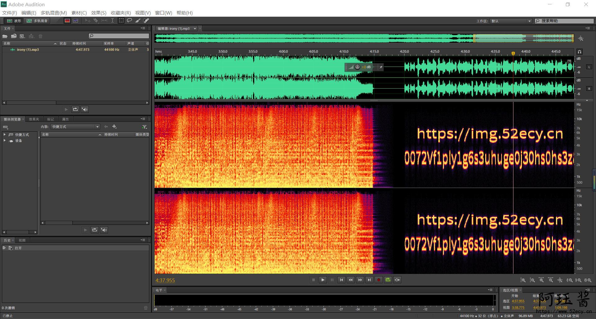The width and height of the screenshot is (596, 319).
Task: Toggle right channel R button
Action: pyautogui.click(x=589, y=89)
